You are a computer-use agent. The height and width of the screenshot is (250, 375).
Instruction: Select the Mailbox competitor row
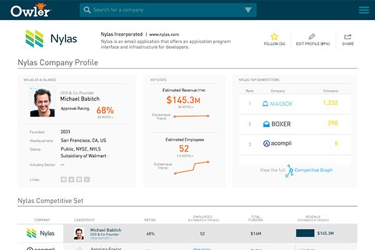(297, 104)
